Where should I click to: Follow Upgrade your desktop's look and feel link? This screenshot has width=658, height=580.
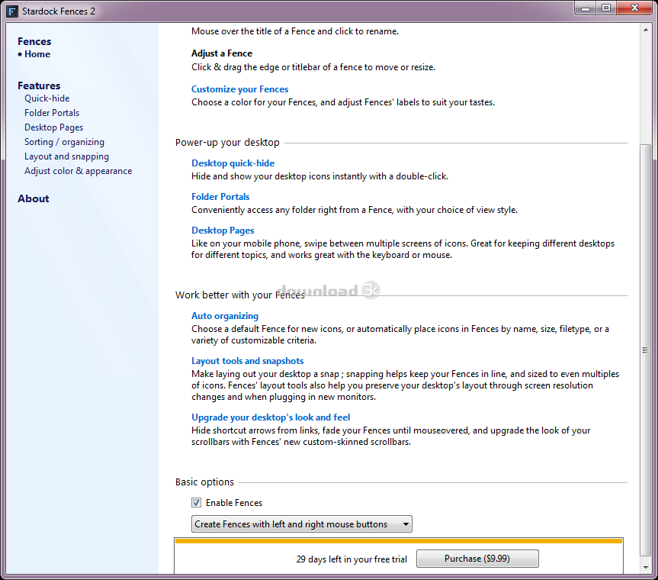click(x=271, y=417)
